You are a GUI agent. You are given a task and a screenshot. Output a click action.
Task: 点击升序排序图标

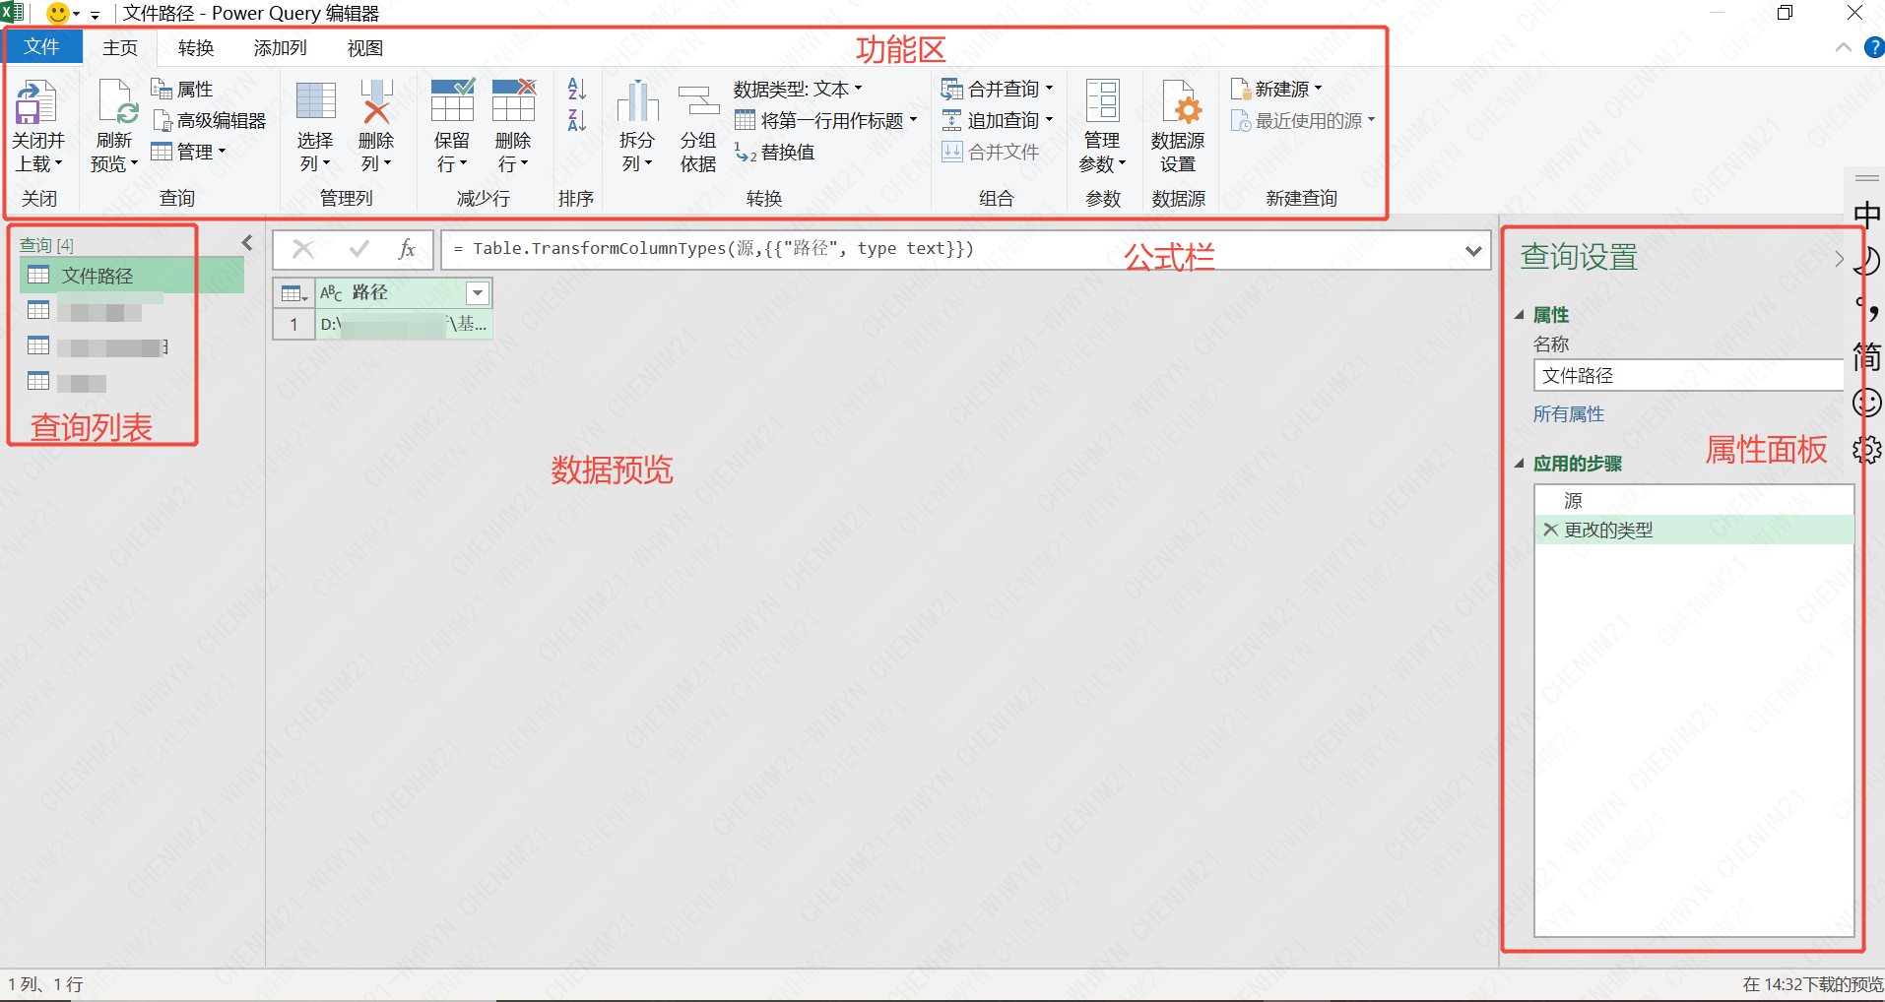(x=575, y=89)
